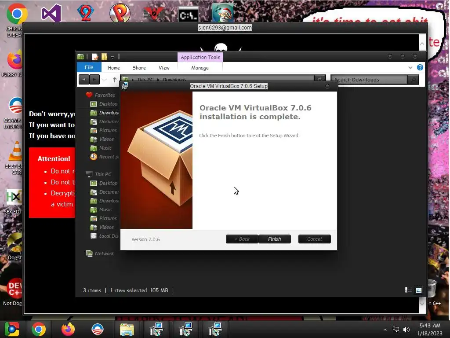
Task: Select Pictures under This PC
Action: (x=104, y=218)
